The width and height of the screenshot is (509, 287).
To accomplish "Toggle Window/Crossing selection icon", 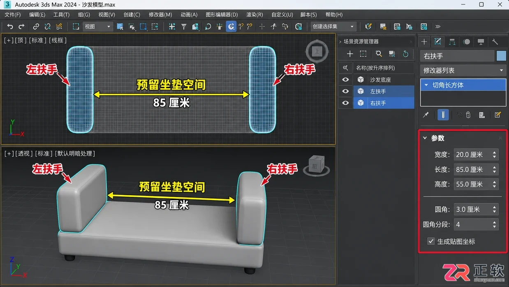I will [155, 26].
